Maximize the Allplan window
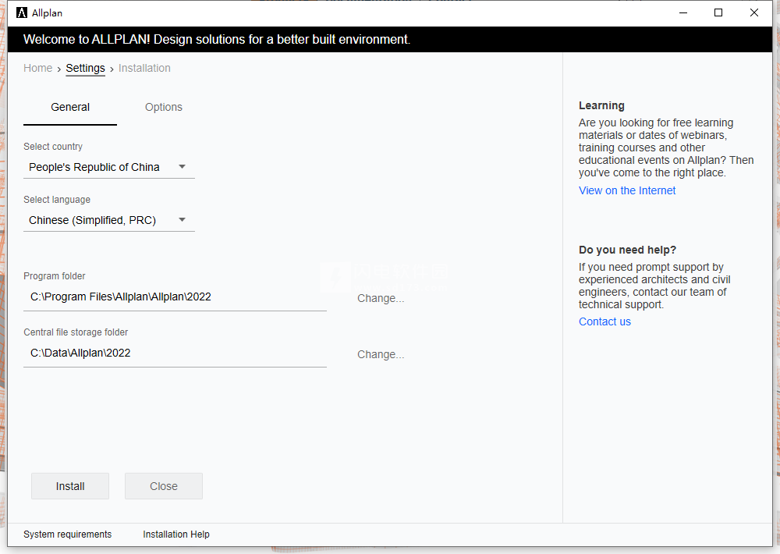 click(718, 13)
